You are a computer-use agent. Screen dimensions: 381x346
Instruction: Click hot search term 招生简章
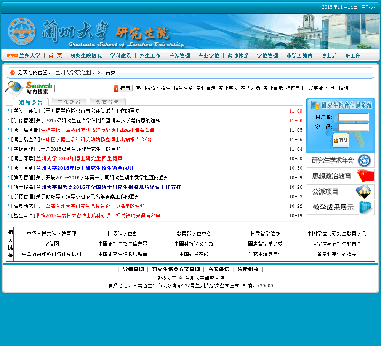tap(183, 88)
